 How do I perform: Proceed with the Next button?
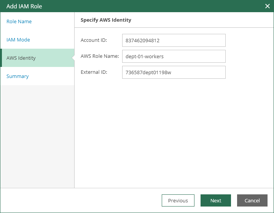click(x=216, y=200)
